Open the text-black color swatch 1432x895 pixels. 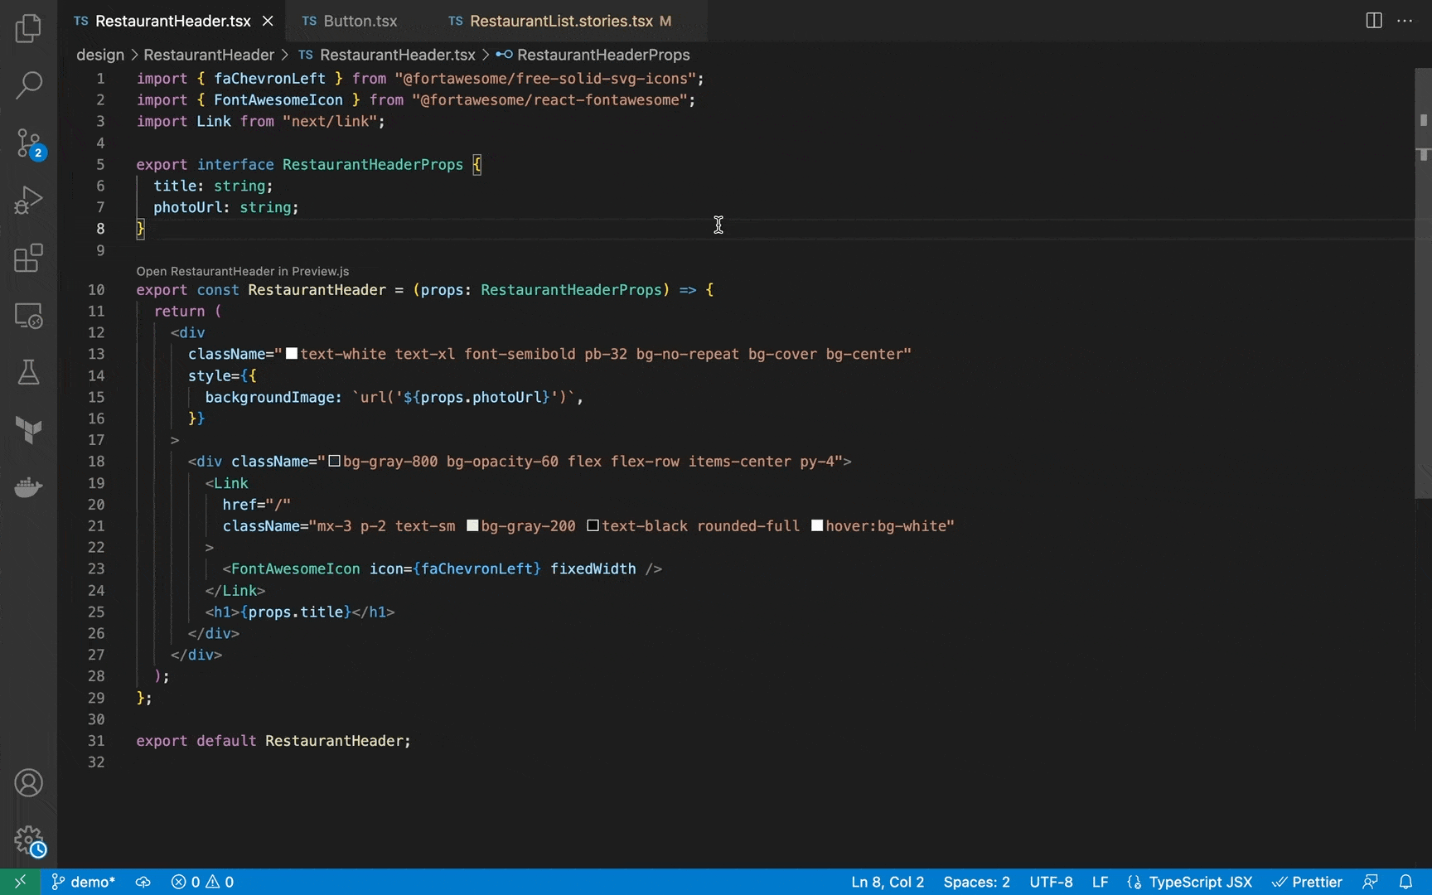pos(593,525)
